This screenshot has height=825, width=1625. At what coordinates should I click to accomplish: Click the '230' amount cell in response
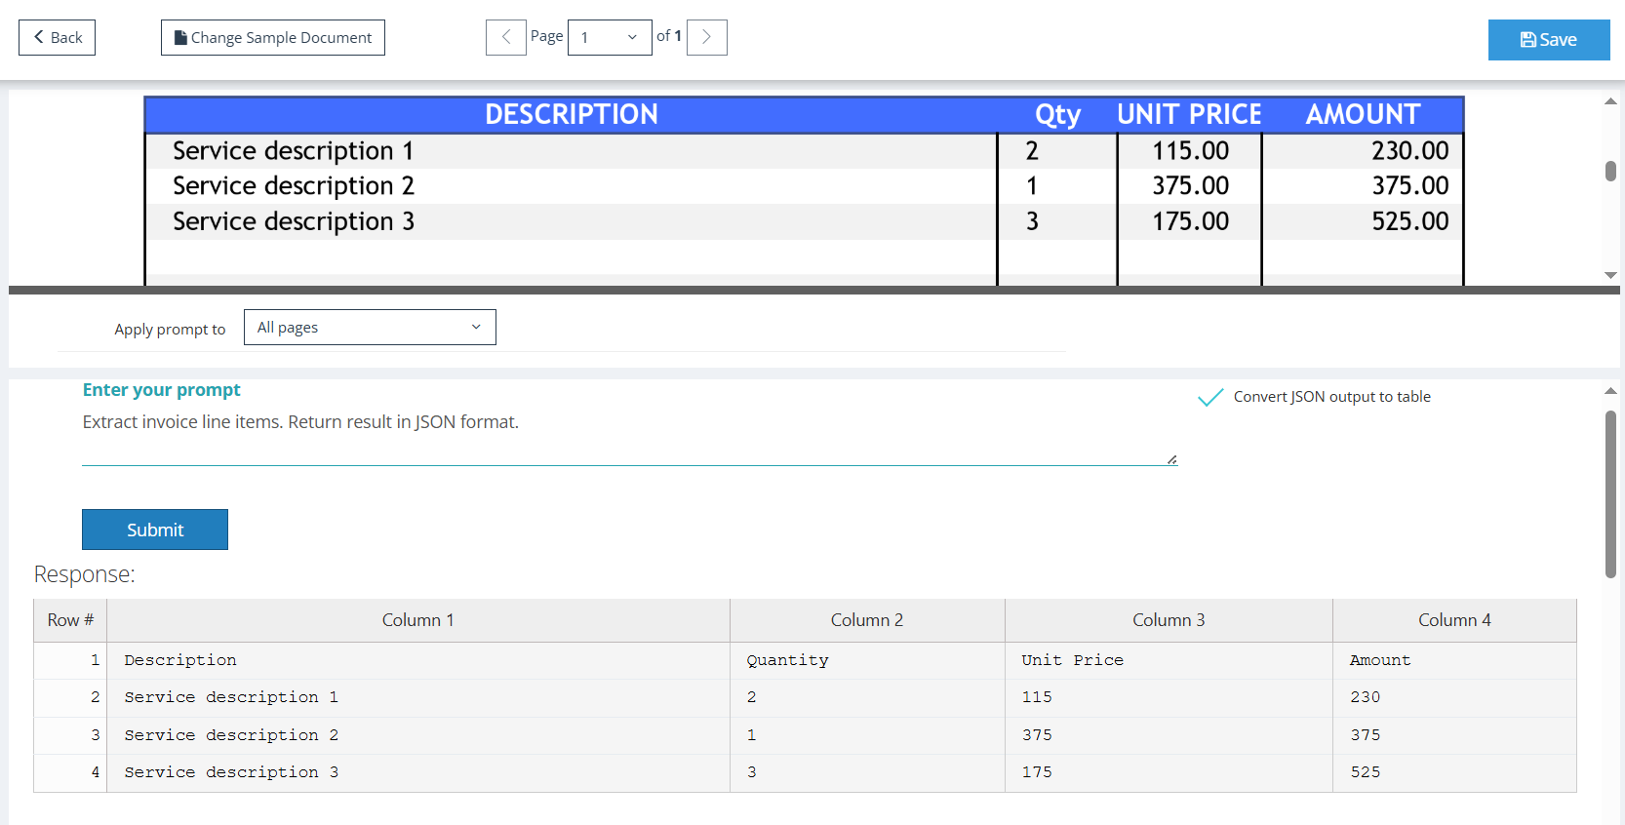(1454, 697)
